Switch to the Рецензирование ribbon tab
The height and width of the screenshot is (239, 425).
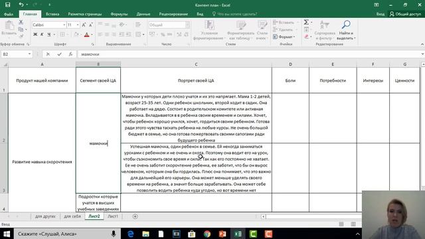173,14
